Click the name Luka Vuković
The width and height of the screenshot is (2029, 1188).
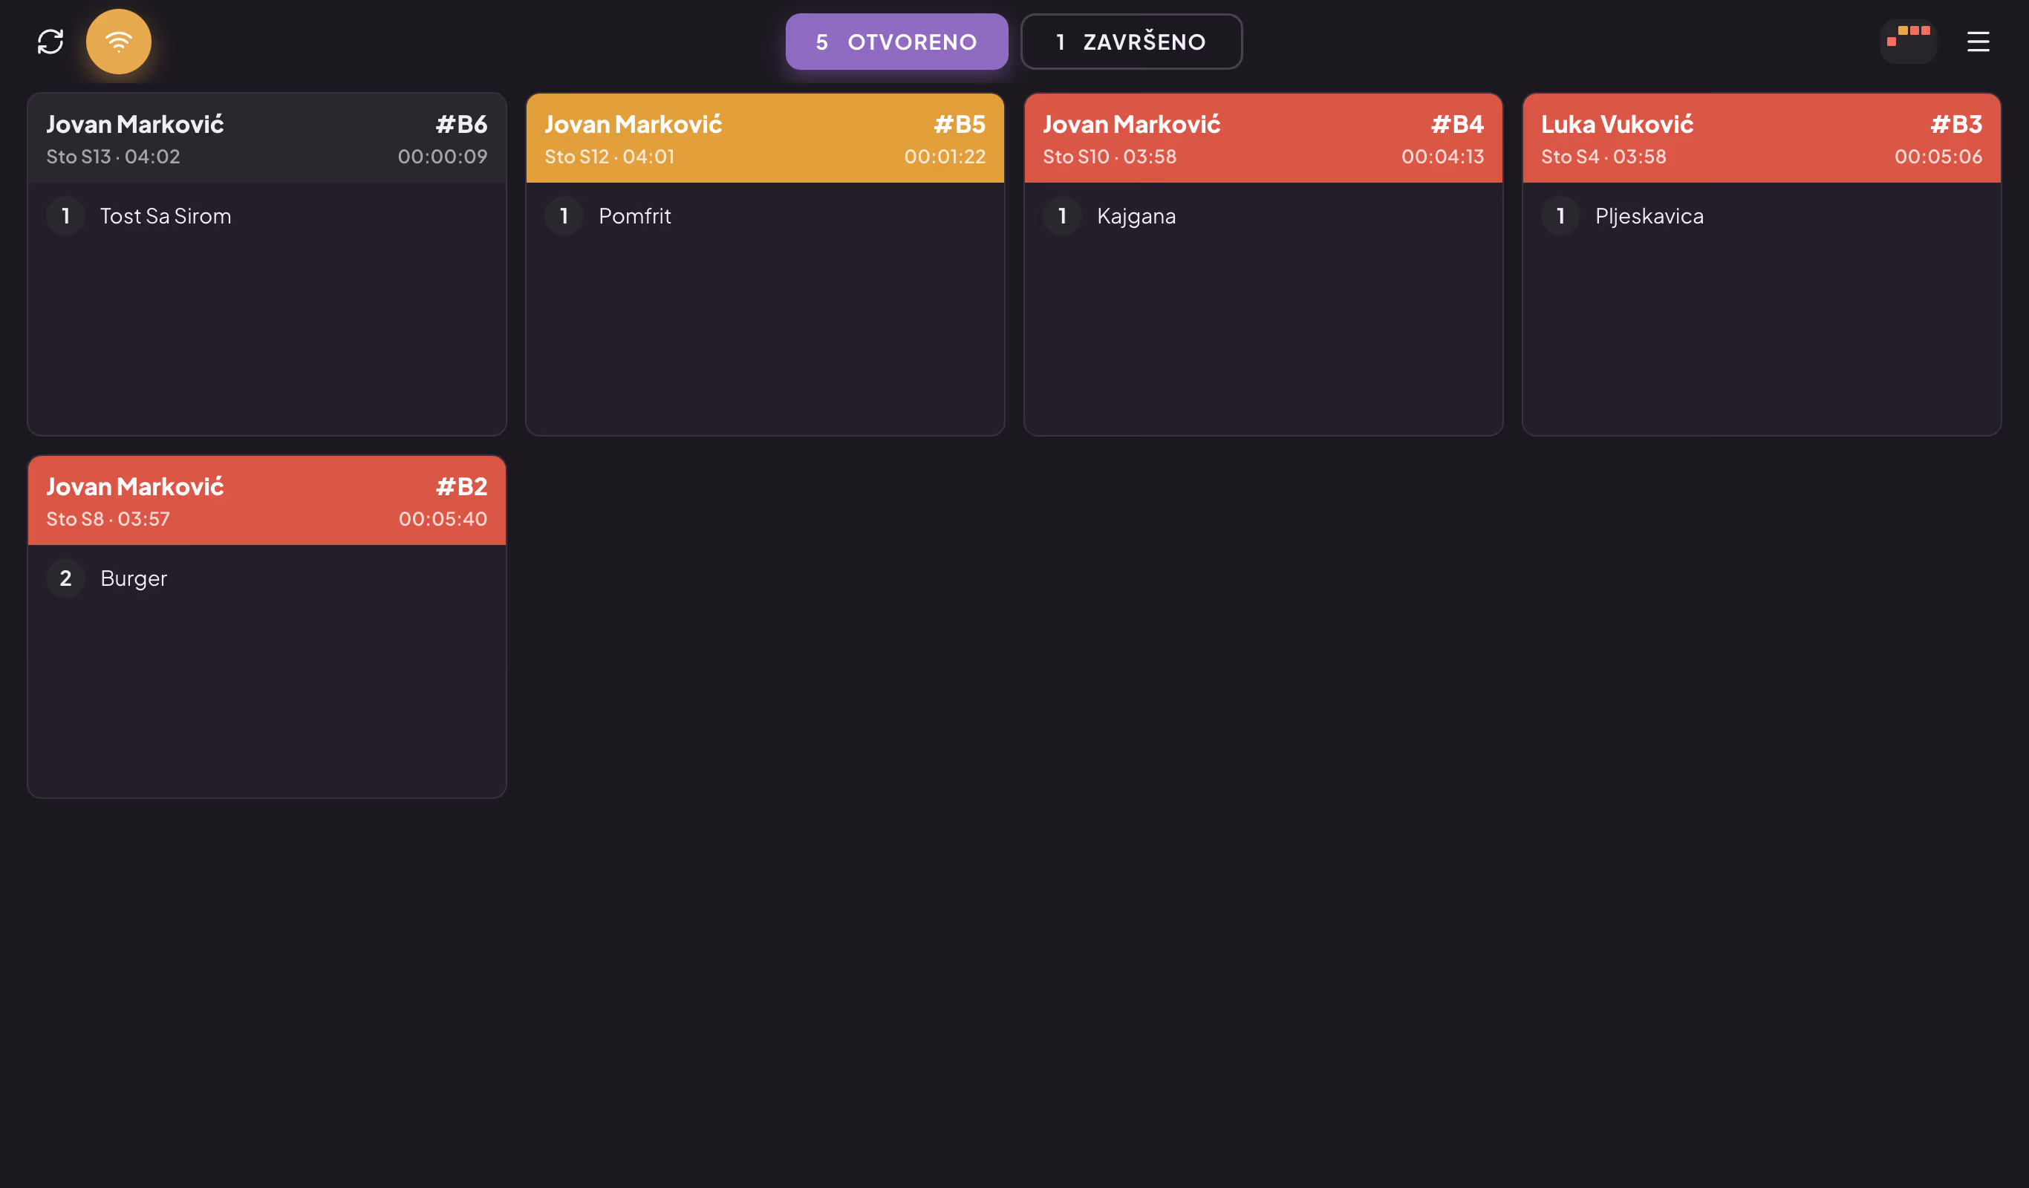click(x=1617, y=124)
